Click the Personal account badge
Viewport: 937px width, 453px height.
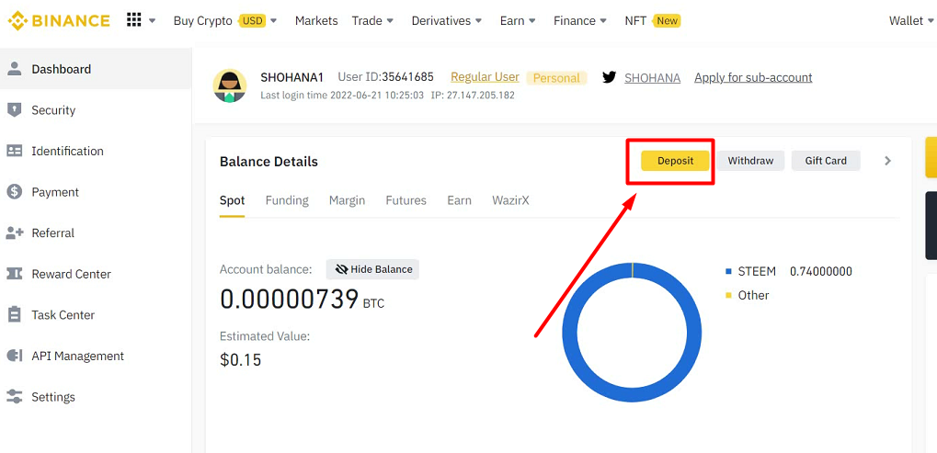556,78
